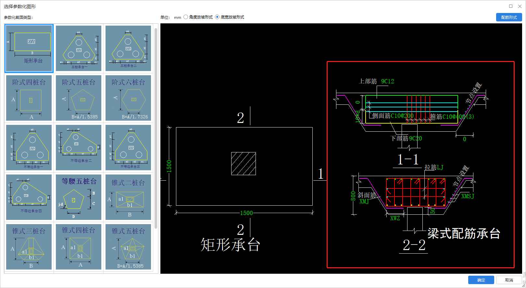
Task: Click the 2-2 section label
Action: pyautogui.click(x=414, y=245)
